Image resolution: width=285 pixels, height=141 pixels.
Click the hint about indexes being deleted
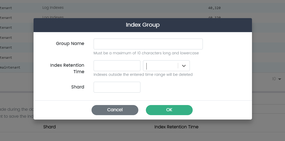point(143,75)
